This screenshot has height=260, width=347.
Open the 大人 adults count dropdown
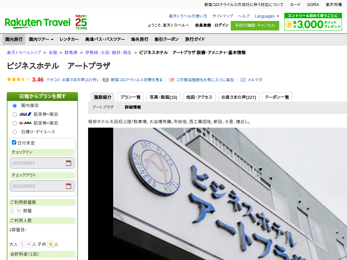tap(25, 244)
